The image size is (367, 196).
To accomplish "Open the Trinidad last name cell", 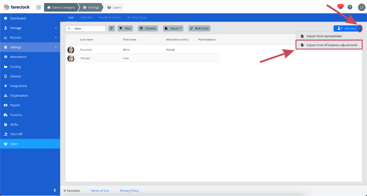I will coord(85,58).
